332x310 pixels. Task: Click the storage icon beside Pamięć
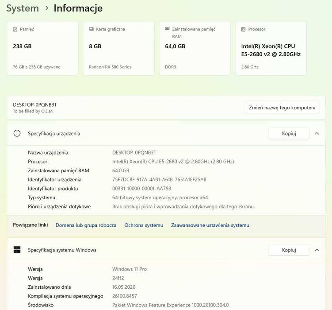(x=15, y=29)
